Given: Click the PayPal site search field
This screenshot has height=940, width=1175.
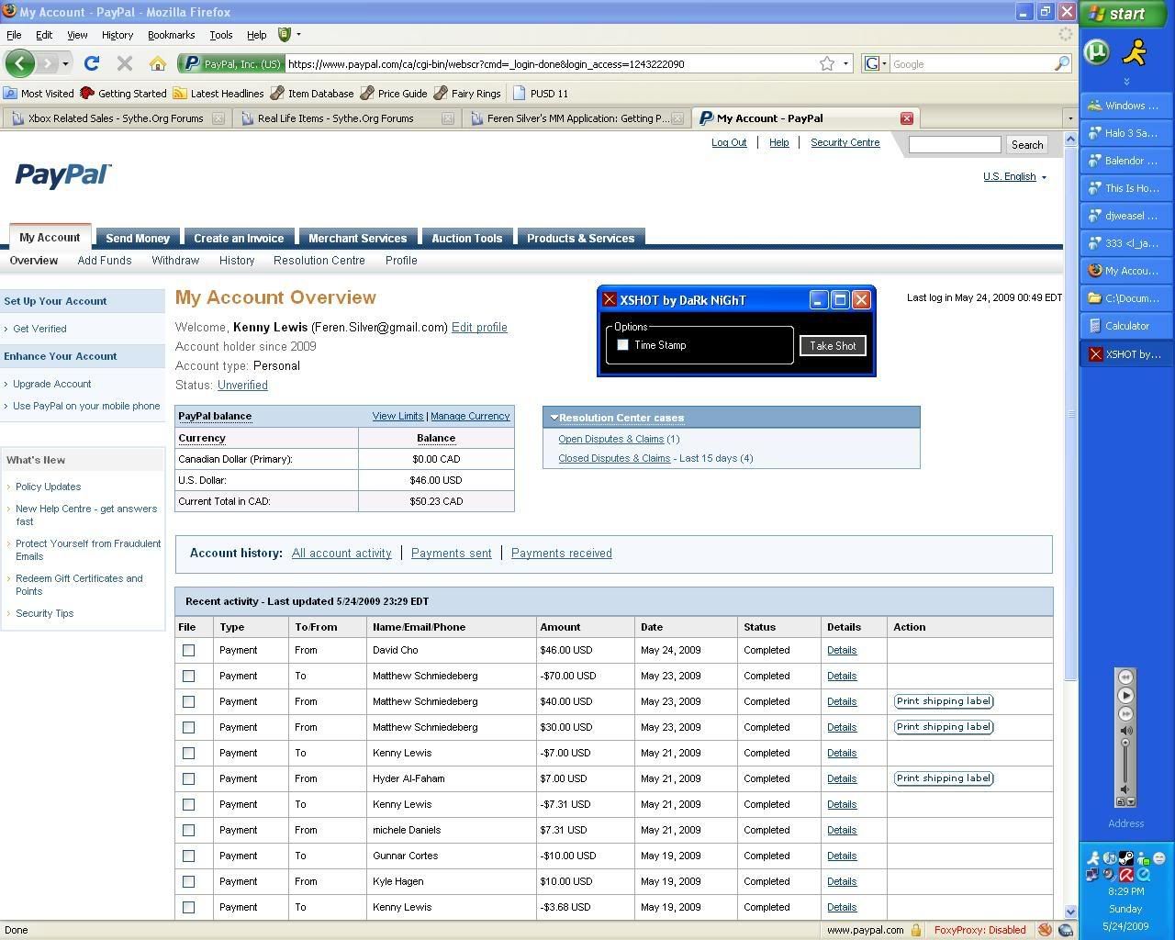Looking at the screenshot, I should coord(955,144).
